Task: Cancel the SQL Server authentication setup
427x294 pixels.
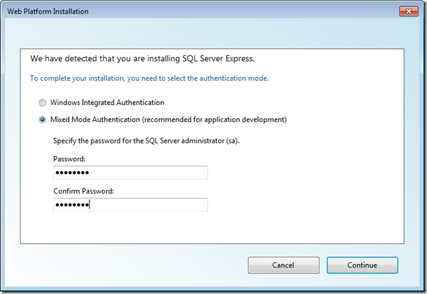Action: 284,265
